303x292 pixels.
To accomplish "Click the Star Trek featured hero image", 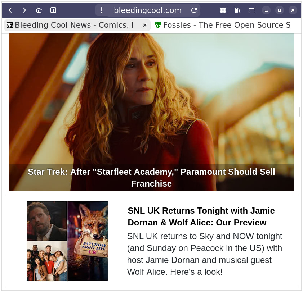I will coord(151,101).
